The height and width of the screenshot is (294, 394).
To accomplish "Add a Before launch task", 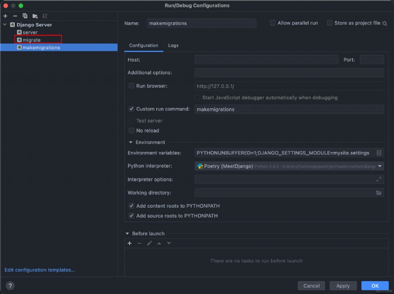I will 130,243.
